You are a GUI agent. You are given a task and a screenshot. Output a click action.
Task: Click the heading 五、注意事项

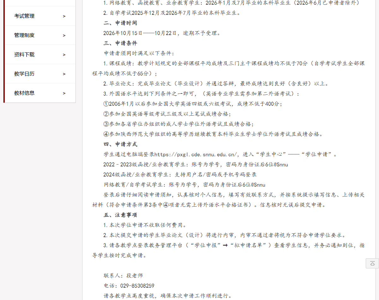click(x=120, y=215)
